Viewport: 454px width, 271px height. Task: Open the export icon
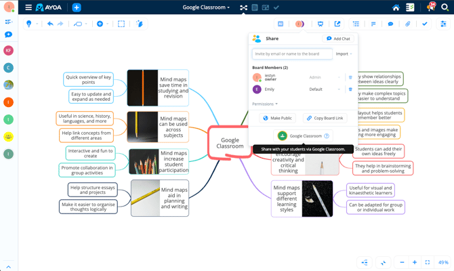(x=337, y=24)
